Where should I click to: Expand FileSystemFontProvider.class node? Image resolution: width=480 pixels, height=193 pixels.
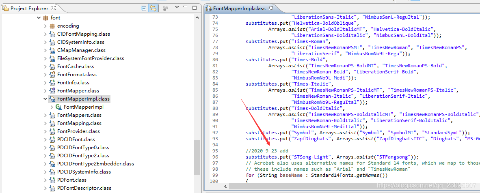point(45,58)
